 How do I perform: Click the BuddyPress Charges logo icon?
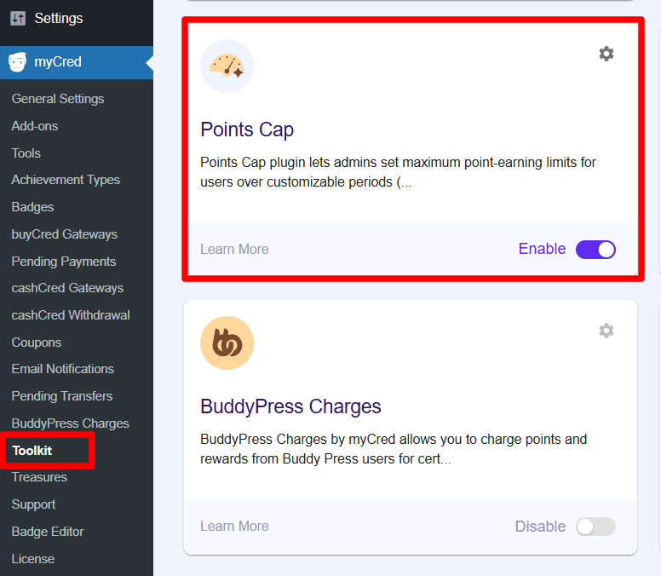click(x=227, y=343)
